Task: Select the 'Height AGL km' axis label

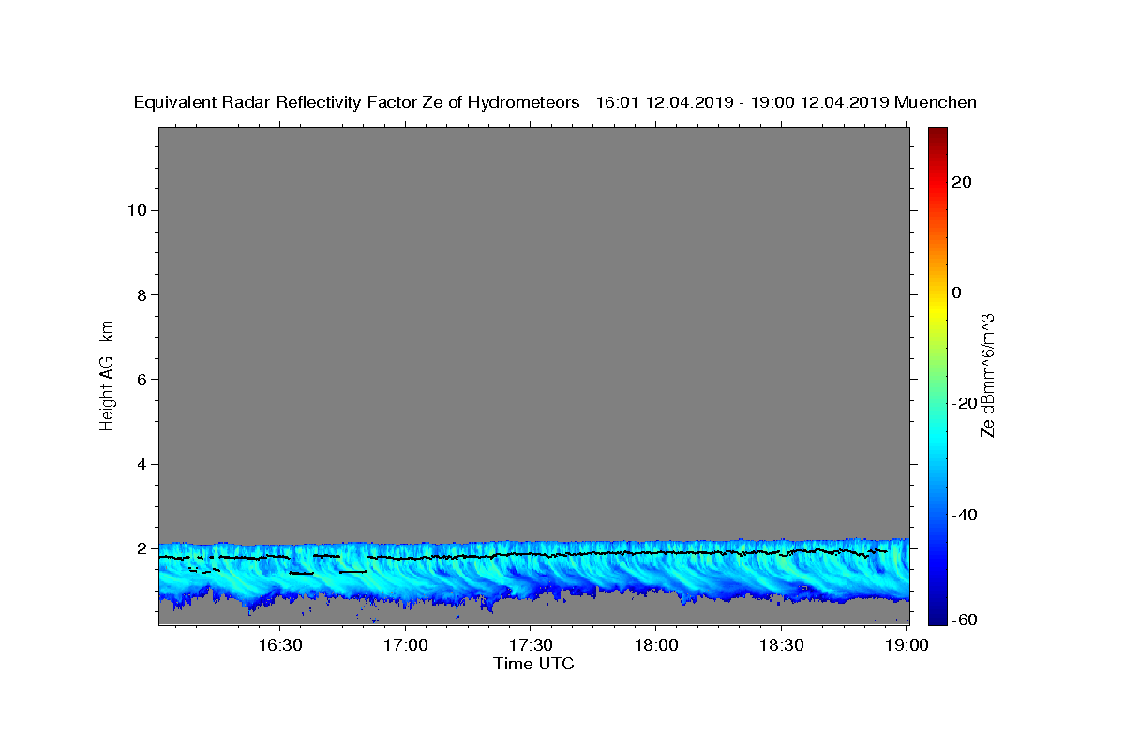Action: [107, 374]
